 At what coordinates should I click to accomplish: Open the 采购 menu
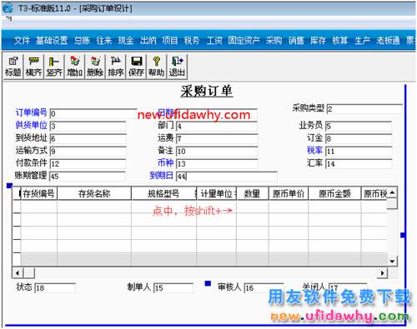coord(274,41)
